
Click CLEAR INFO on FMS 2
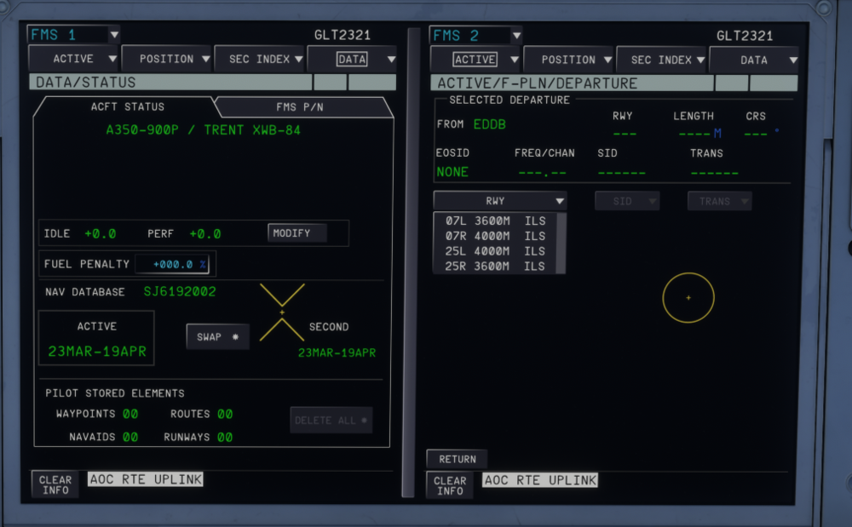coord(450,485)
